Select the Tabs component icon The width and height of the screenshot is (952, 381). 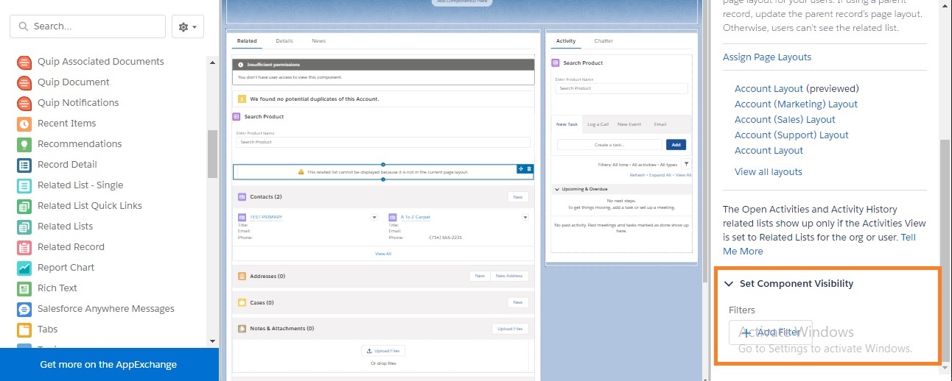coord(24,330)
